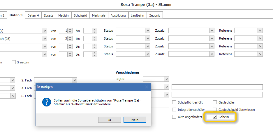Tick the Schulpflicht erfüllt checkbox
The image size is (273, 137).
(x=174, y=102)
